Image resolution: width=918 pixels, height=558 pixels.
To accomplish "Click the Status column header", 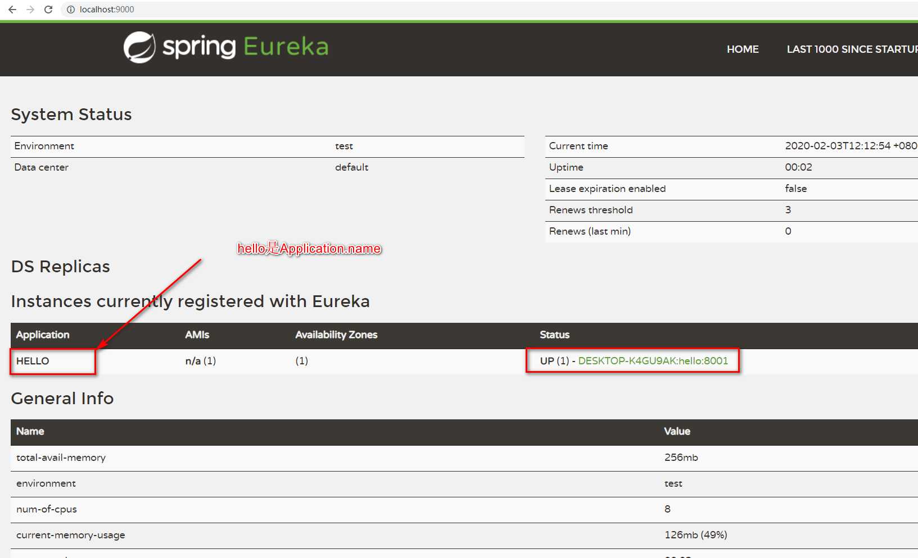I will [x=555, y=335].
